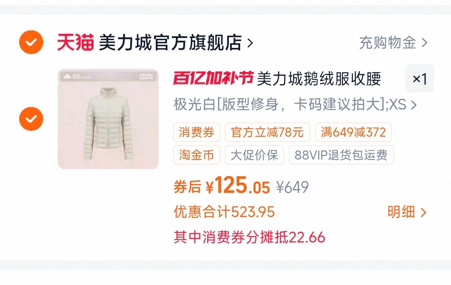Open the chevron next to the store name

coord(250,43)
